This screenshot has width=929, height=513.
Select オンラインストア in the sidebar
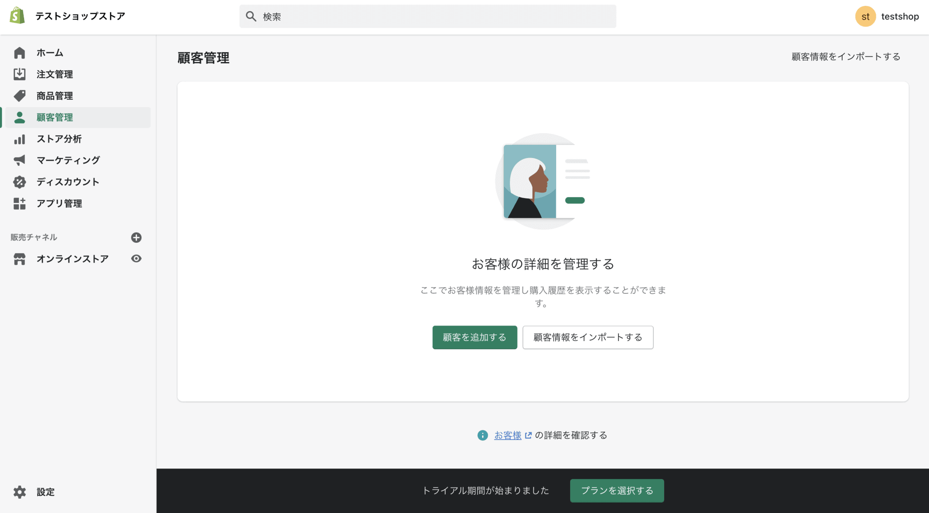pyautogui.click(x=73, y=258)
